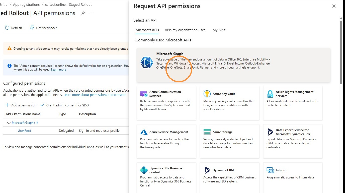Click the checkmark icon for Grant admin consent
345x193 pixels.
tap(42, 105)
